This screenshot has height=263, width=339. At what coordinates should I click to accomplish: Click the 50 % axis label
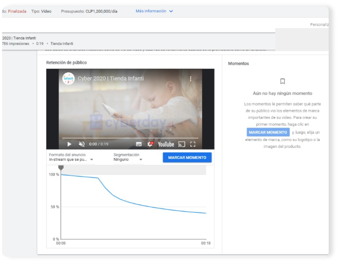tap(55, 207)
